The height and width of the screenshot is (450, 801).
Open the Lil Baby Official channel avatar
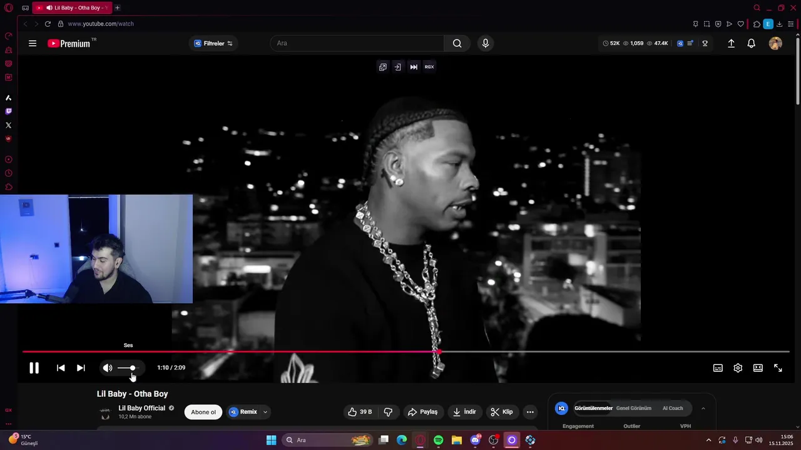point(105,413)
